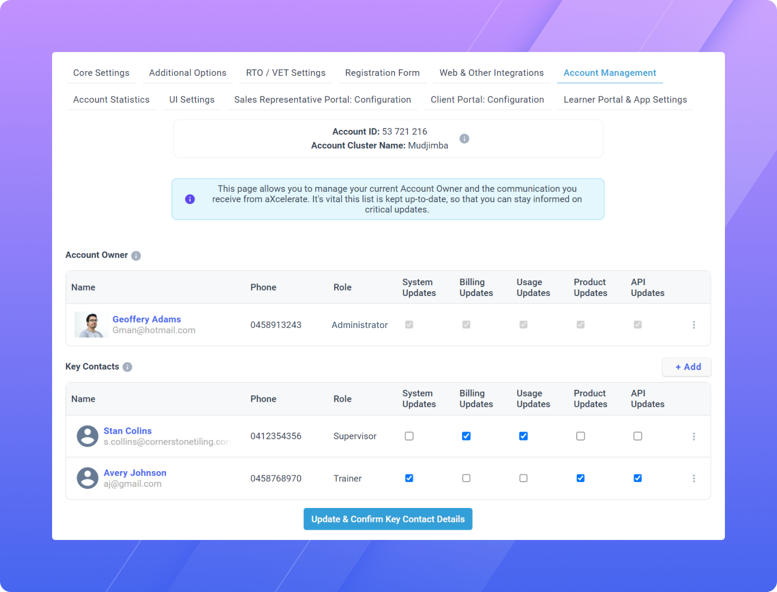
Task: Click the info icon next to Key Contacts
Action: [x=128, y=367]
